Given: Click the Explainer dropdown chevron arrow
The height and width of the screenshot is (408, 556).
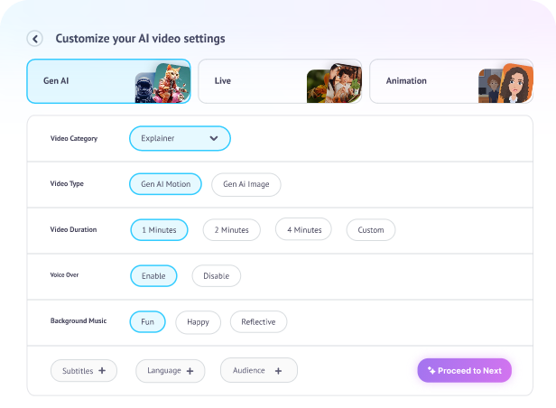Looking at the screenshot, I should click(214, 138).
